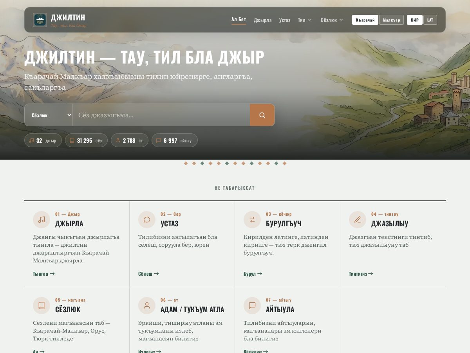The image size is (470, 353).
Task: Click the Сёлеш link
Action: pyautogui.click(x=148, y=274)
